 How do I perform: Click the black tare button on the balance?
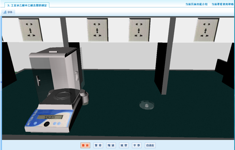click(47, 124)
